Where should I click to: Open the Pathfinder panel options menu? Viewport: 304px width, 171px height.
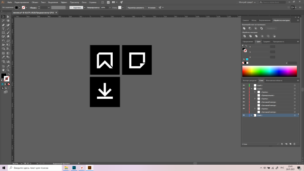(298, 20)
